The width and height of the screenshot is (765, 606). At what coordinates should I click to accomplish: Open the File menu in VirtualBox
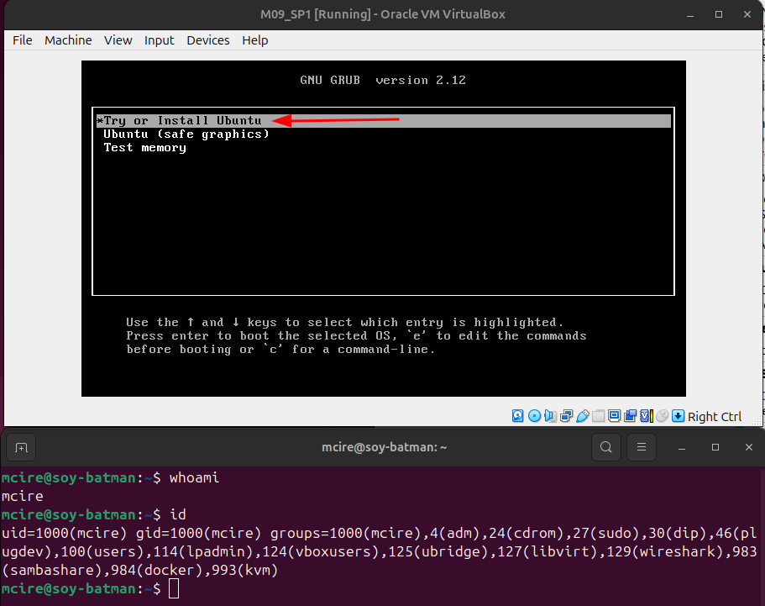pyautogui.click(x=23, y=40)
